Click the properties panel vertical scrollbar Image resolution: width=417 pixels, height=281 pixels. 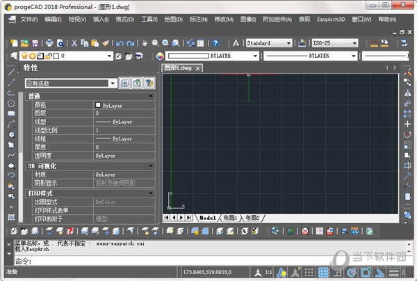[x=20, y=157]
